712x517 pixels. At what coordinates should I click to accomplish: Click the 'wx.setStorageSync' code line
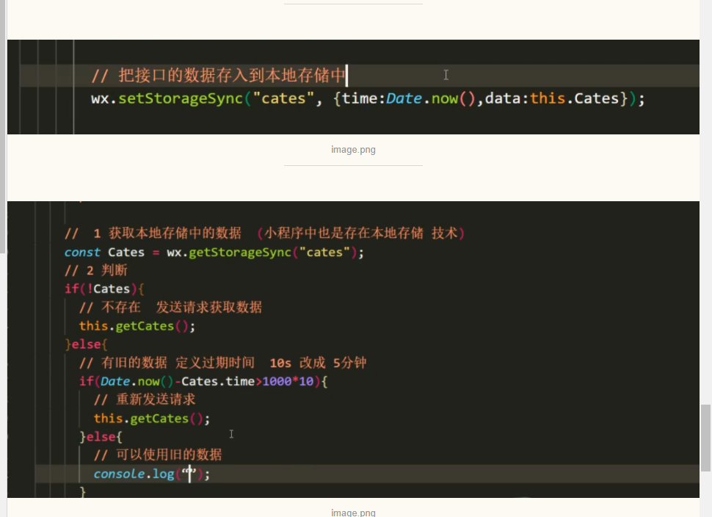(x=368, y=98)
